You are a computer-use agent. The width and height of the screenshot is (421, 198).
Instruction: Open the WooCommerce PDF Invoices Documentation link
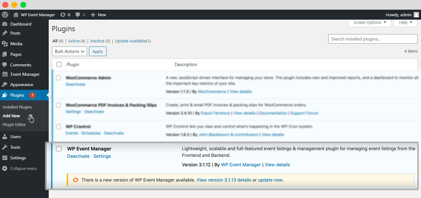(x=273, y=113)
